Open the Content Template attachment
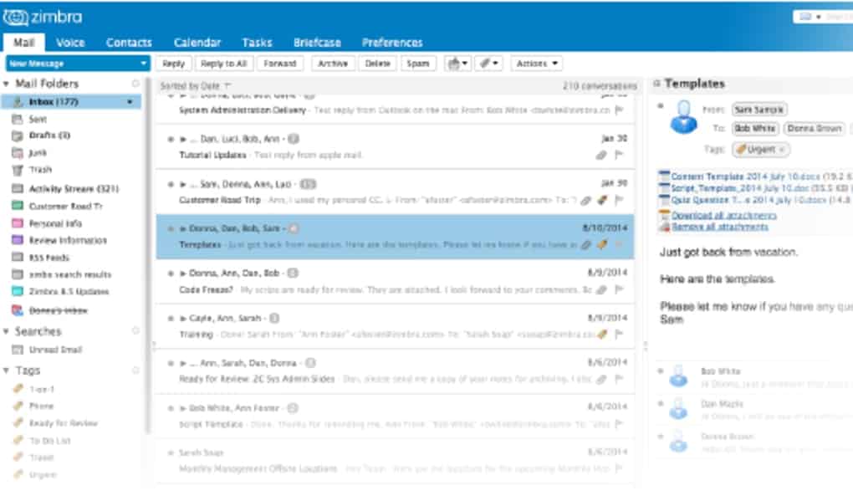This screenshot has width=853, height=496. pyautogui.click(x=745, y=176)
